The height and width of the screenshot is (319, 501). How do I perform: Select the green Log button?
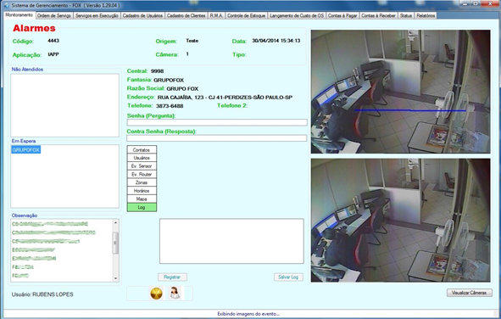coord(142,208)
